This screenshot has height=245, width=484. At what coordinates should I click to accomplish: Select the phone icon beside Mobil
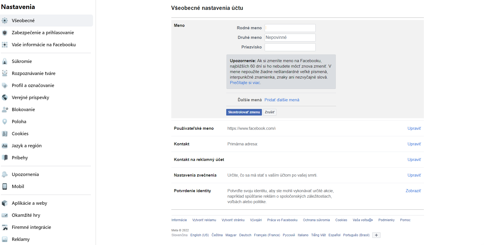(5, 186)
